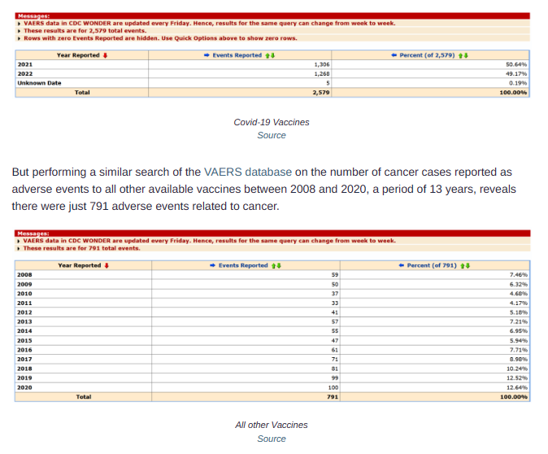Screen dimensions: 548x454
Task: Select the 2017 year row label
Action: click(24, 359)
